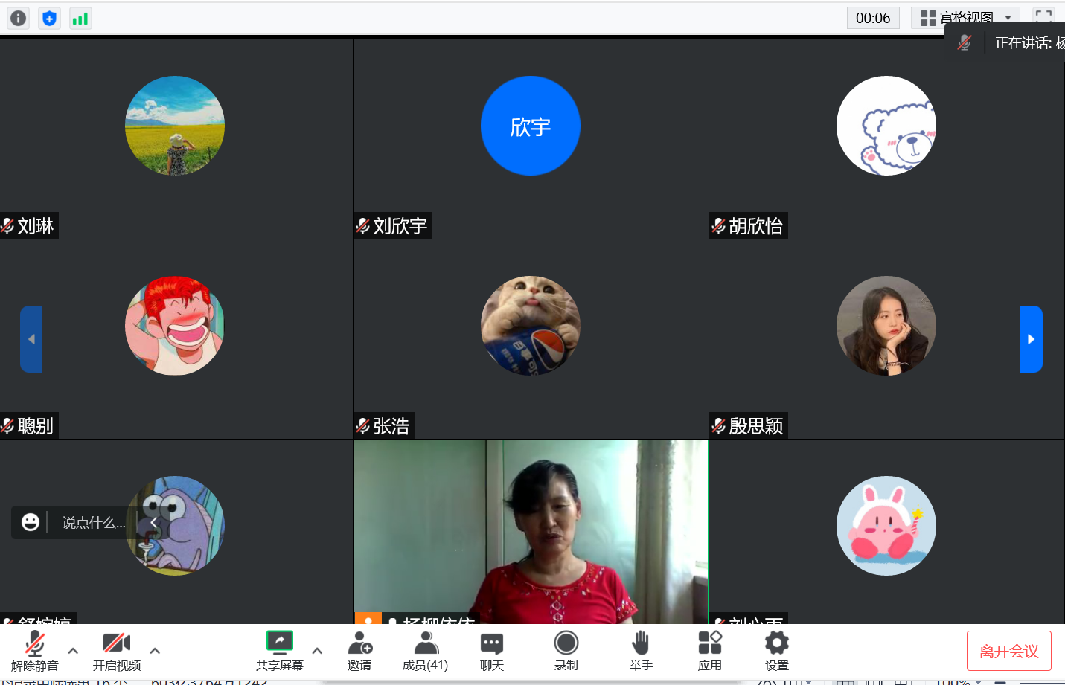Click the red leave meeting button
1065x685 pixels.
click(1008, 651)
